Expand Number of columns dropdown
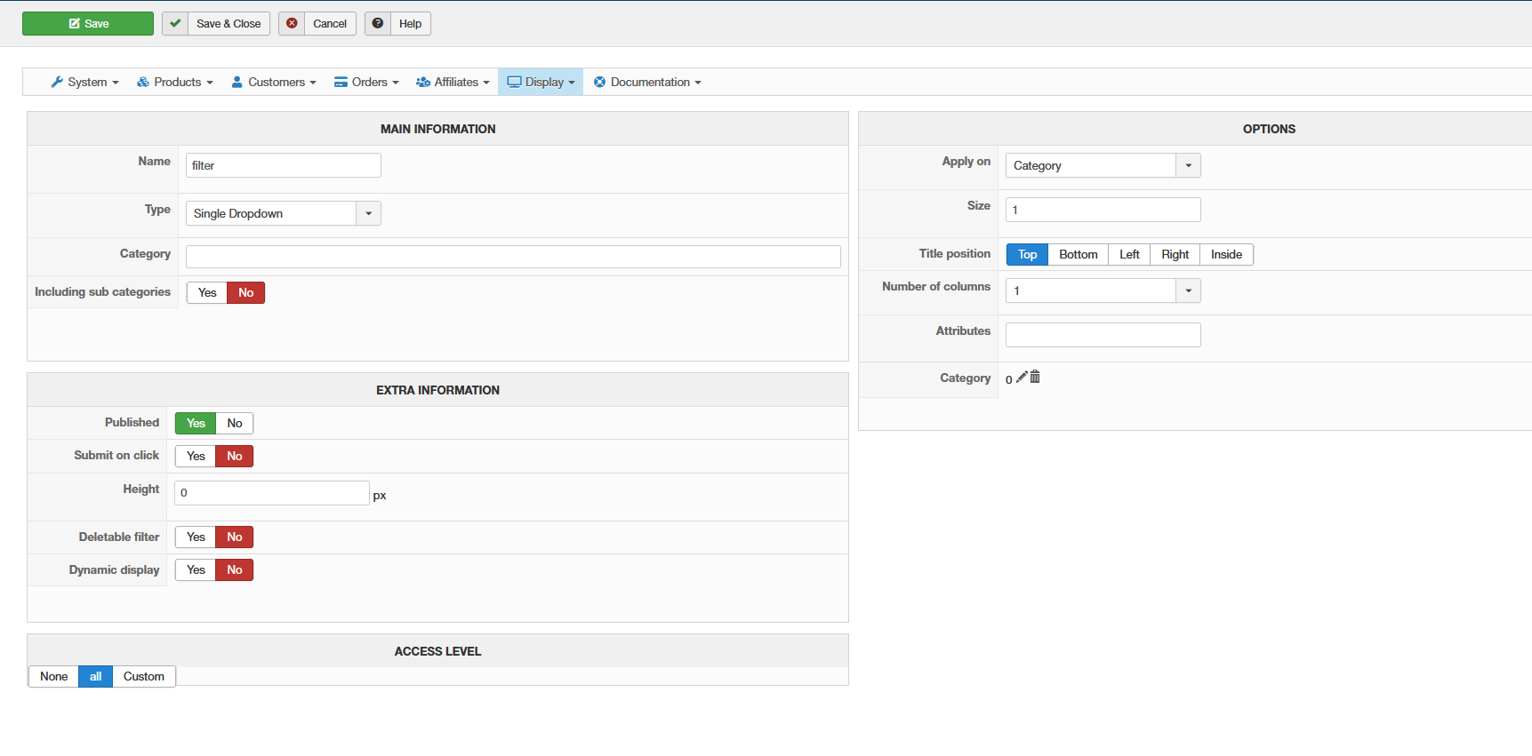This screenshot has width=1532, height=756. (1188, 290)
